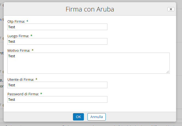Confirm the signature with OK
The image size is (182, 126).
click(78, 117)
